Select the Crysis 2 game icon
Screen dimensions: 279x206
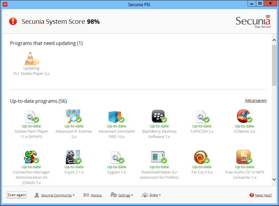point(74,157)
